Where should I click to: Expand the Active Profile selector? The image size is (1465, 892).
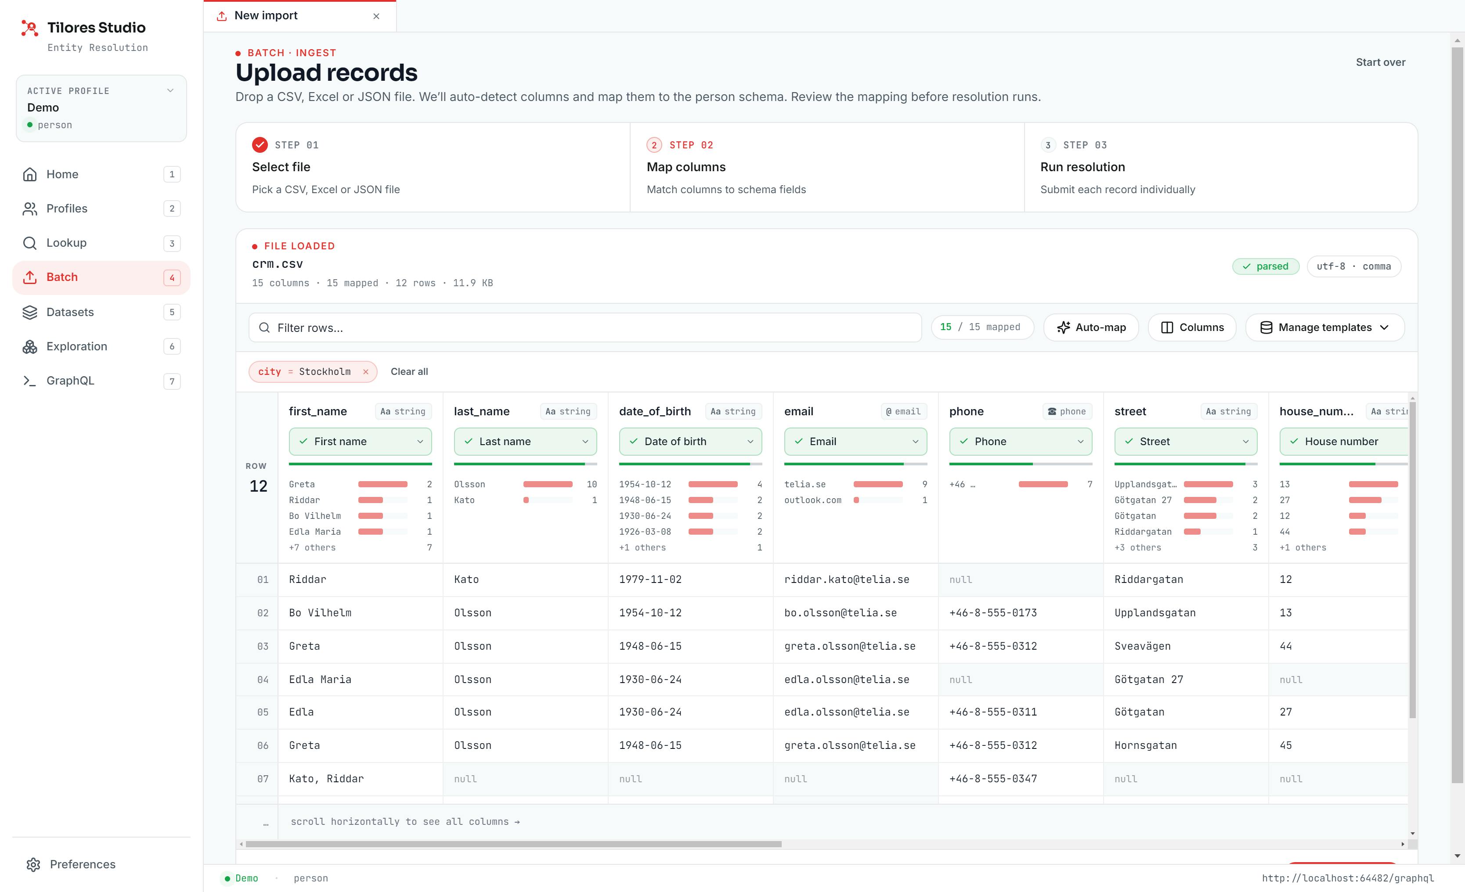(101, 108)
